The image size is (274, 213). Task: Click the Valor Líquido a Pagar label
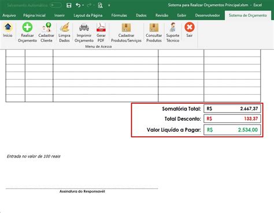tap(174, 130)
